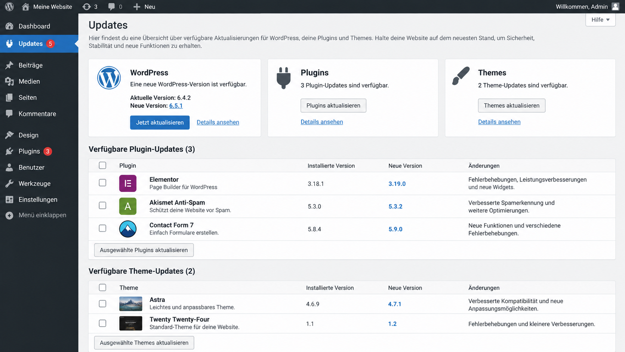Open the Dashboard menu item

click(39, 26)
